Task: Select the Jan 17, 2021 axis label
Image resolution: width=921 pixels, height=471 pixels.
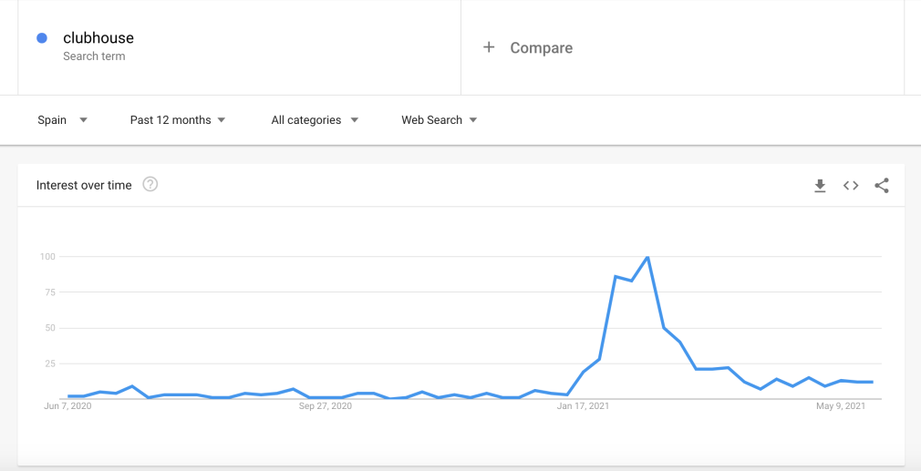Action: [583, 406]
